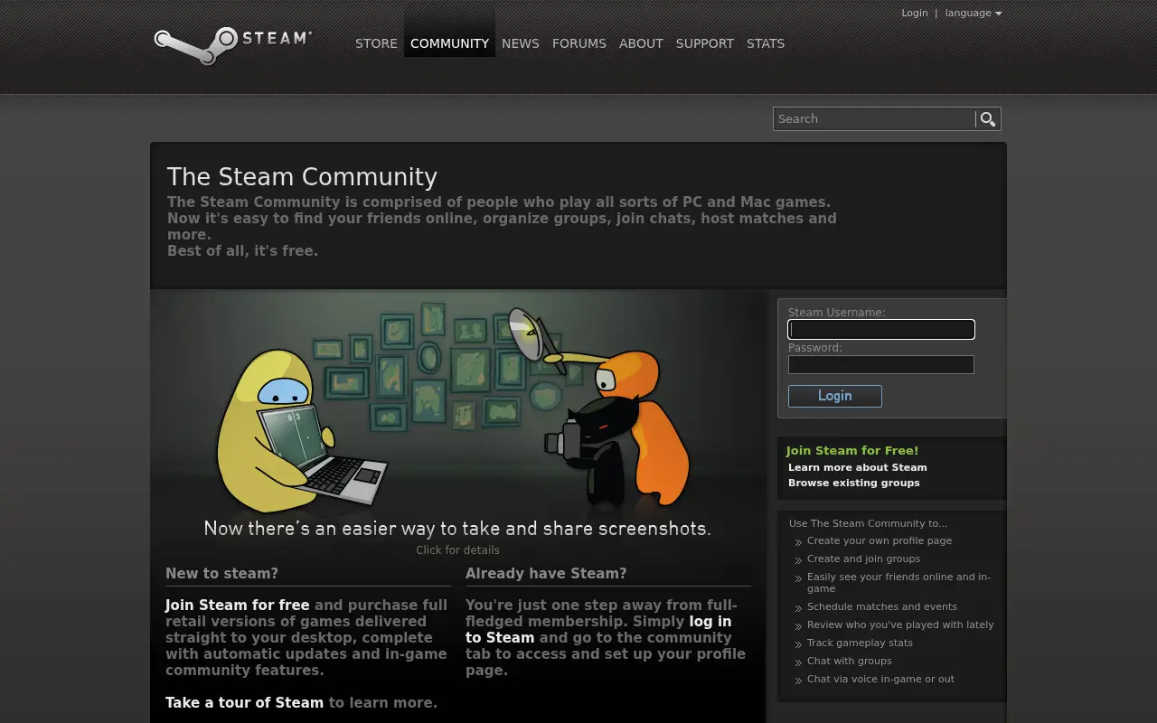Click the Login button in the sidebar form
The height and width of the screenshot is (723, 1157).
coord(835,396)
